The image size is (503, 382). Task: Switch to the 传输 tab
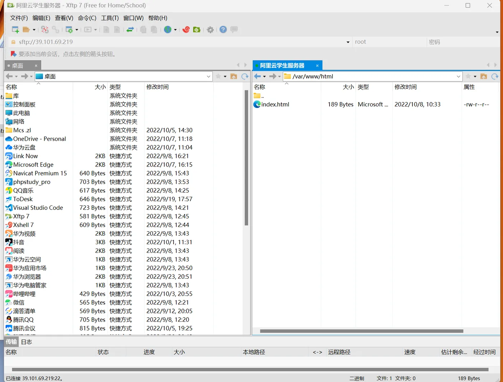coord(11,342)
